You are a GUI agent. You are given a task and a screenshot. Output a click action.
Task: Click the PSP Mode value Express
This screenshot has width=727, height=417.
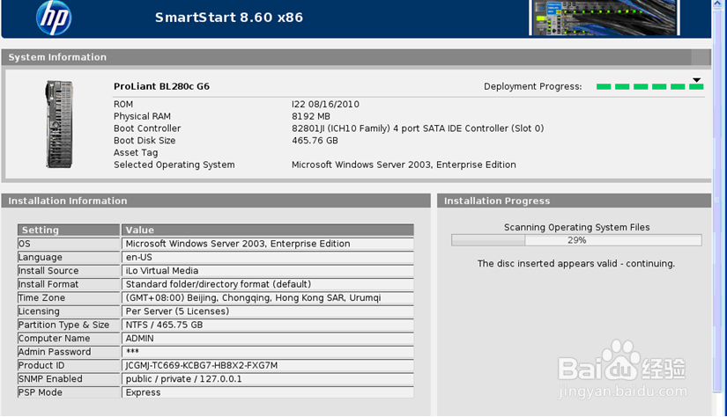(x=268, y=392)
